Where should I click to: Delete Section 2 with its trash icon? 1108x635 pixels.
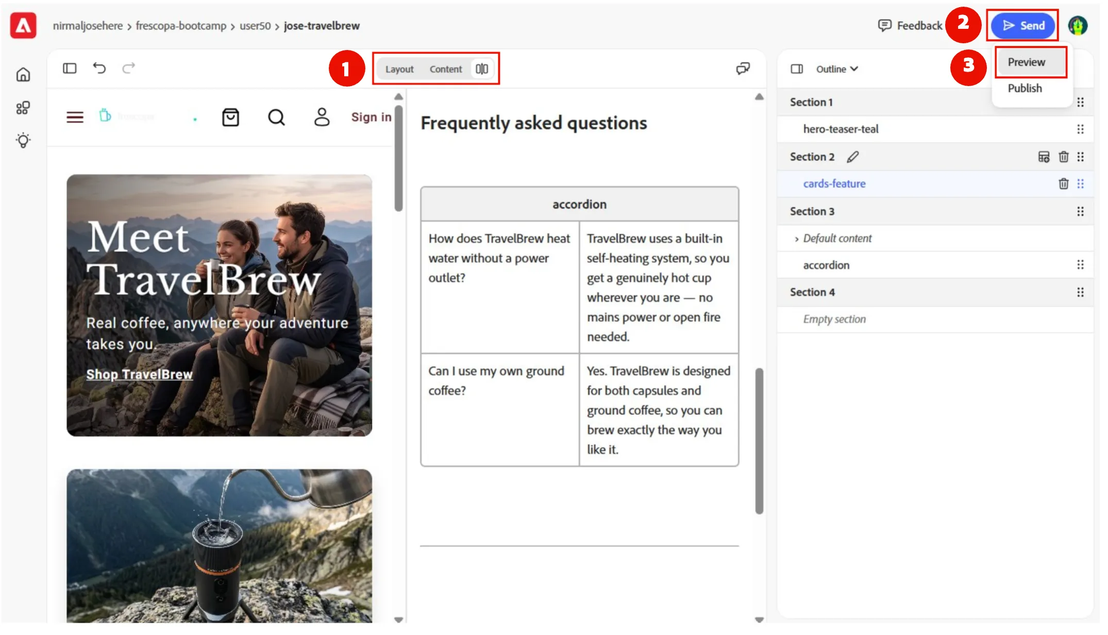point(1064,157)
